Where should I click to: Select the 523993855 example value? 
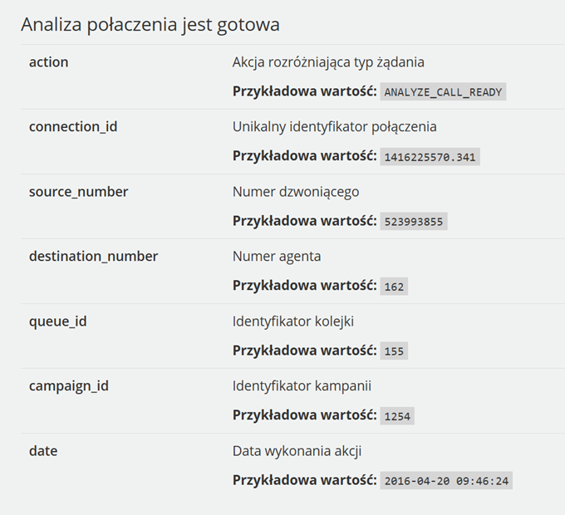click(414, 222)
